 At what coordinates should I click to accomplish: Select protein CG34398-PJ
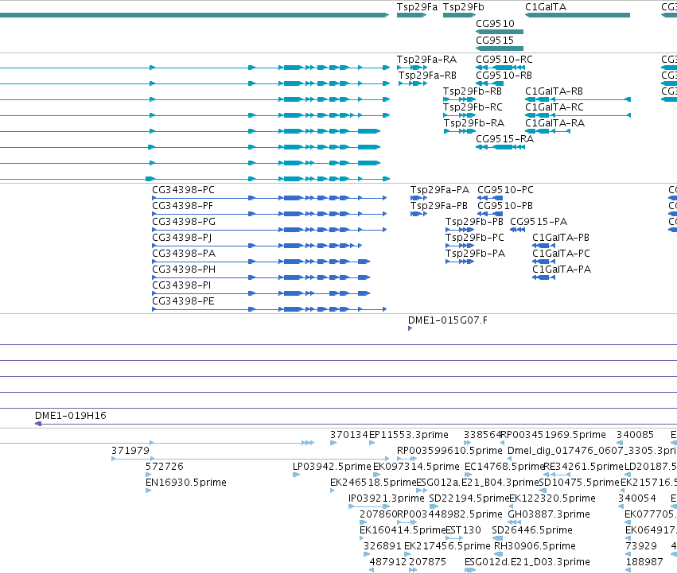(257, 246)
